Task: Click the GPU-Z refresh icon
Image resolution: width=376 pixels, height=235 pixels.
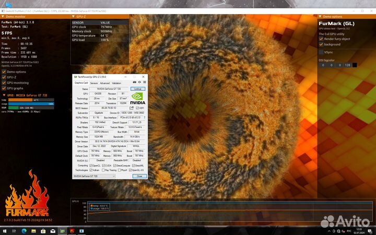Action: [139, 83]
